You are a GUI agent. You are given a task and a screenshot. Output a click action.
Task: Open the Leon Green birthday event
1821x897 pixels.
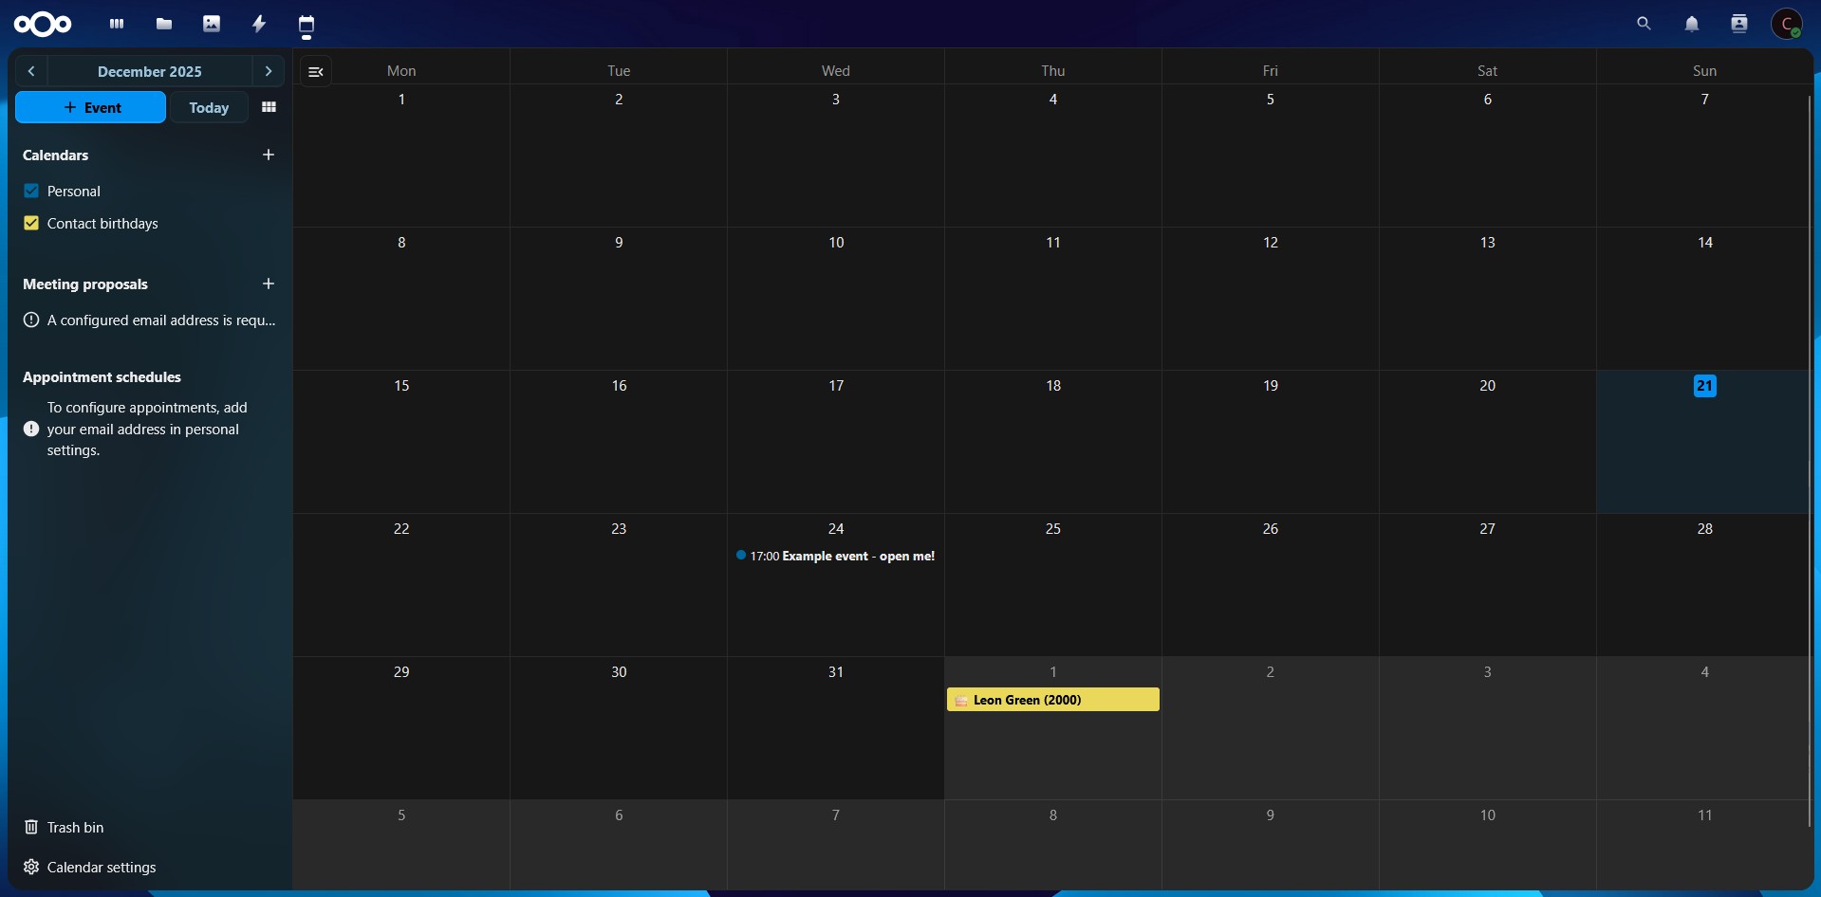pyautogui.click(x=1052, y=700)
